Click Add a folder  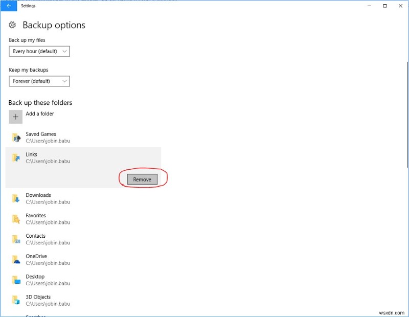click(x=39, y=114)
